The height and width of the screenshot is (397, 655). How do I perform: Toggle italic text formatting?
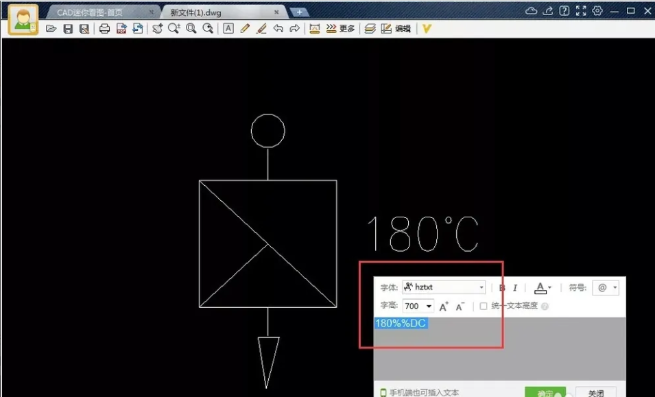pyautogui.click(x=515, y=288)
